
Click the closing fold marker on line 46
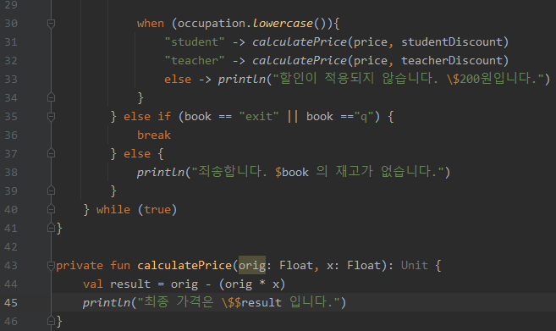[x=51, y=321]
